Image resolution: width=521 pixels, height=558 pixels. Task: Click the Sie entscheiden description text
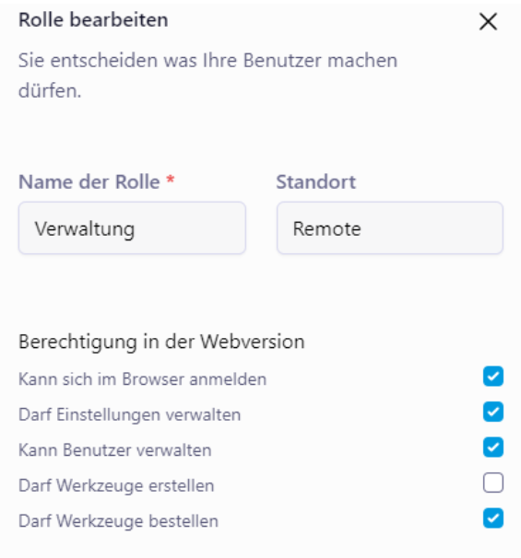tap(208, 76)
